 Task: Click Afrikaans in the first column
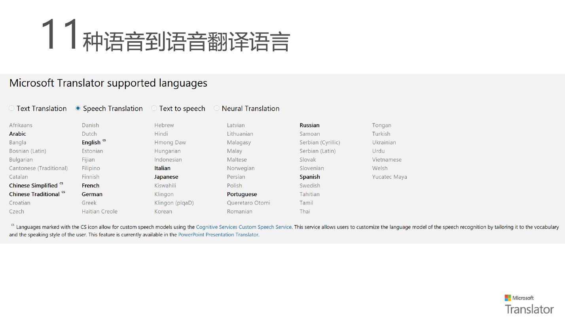21,125
